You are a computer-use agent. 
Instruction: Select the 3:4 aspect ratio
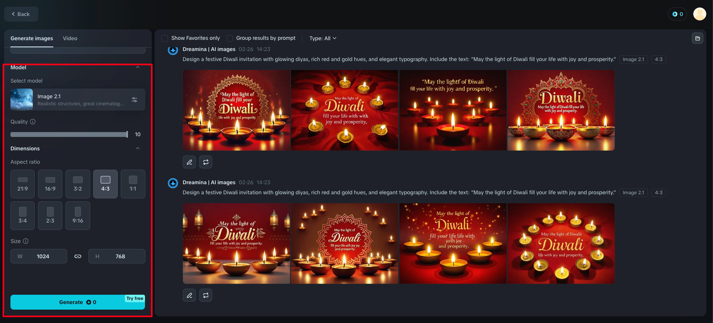(23, 215)
